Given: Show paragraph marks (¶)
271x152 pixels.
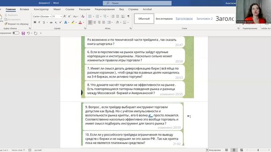Looking at the screenshot, I should coord(128,16).
